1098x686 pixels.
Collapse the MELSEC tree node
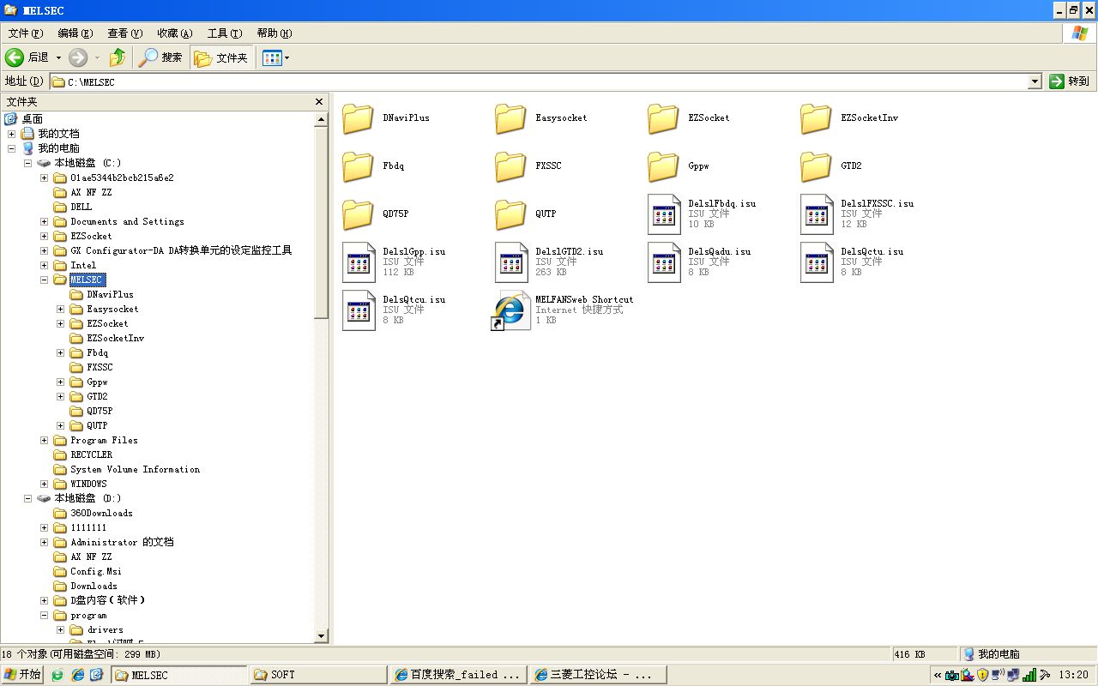coord(45,280)
